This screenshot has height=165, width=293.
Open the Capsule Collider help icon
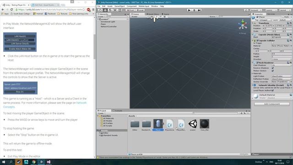tap(288, 40)
